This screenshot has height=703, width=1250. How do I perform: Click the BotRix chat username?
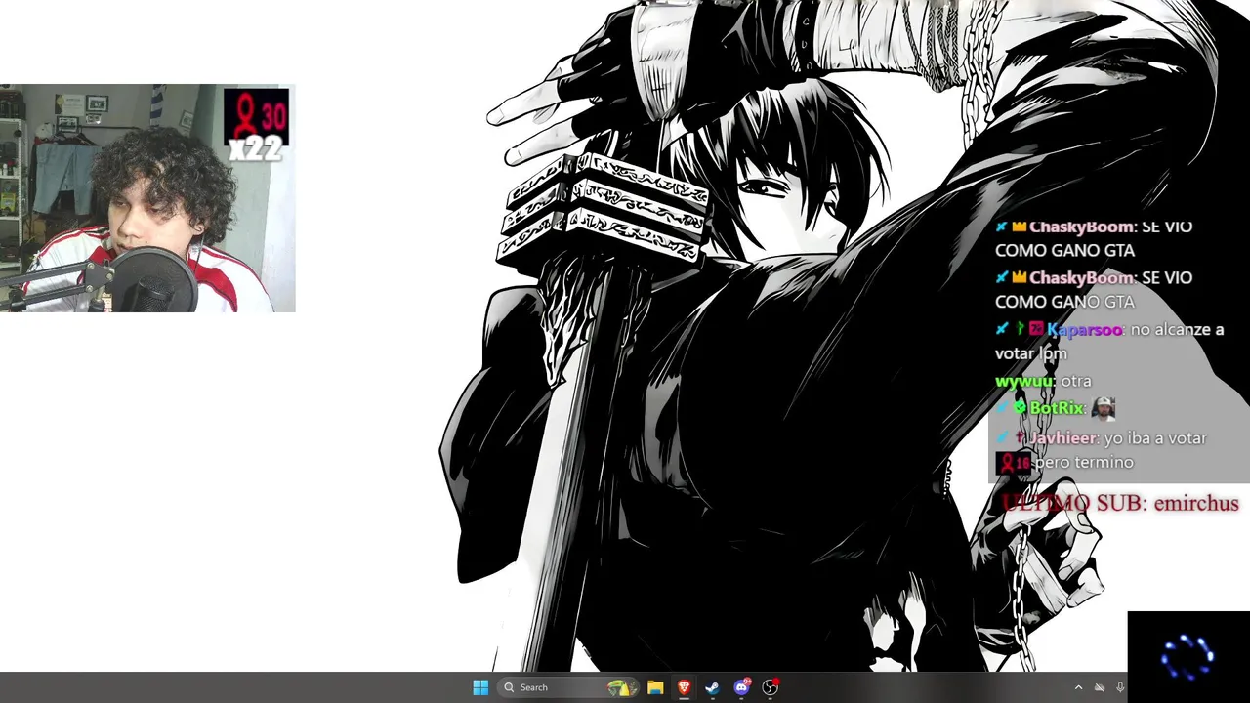[1056, 408]
